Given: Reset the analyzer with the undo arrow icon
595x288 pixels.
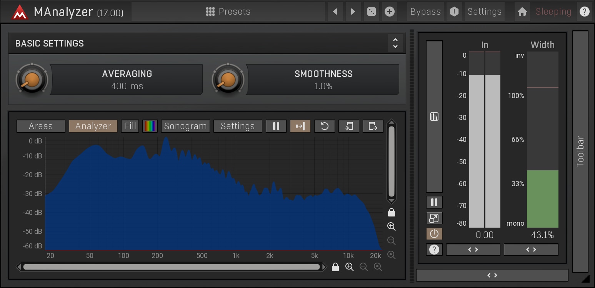Looking at the screenshot, I should (325, 126).
